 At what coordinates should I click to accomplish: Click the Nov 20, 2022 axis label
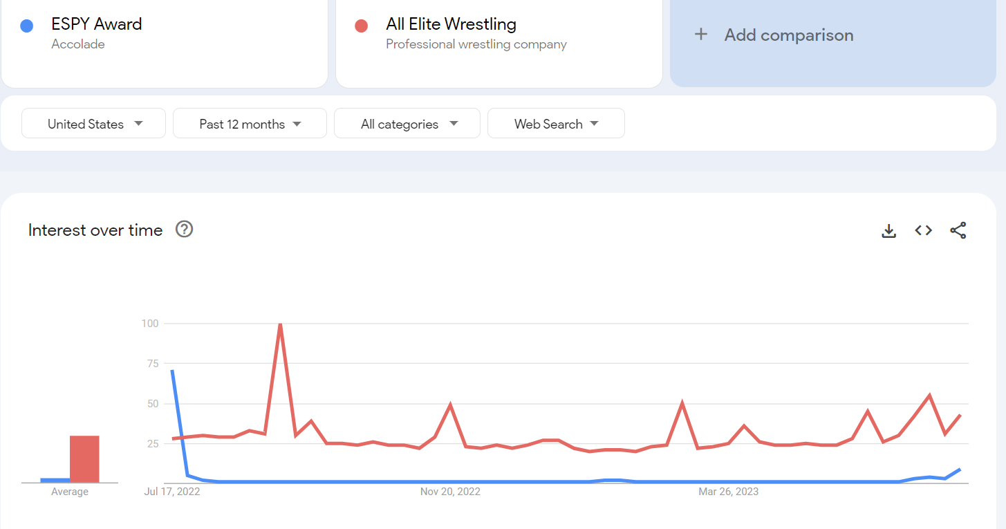450,492
